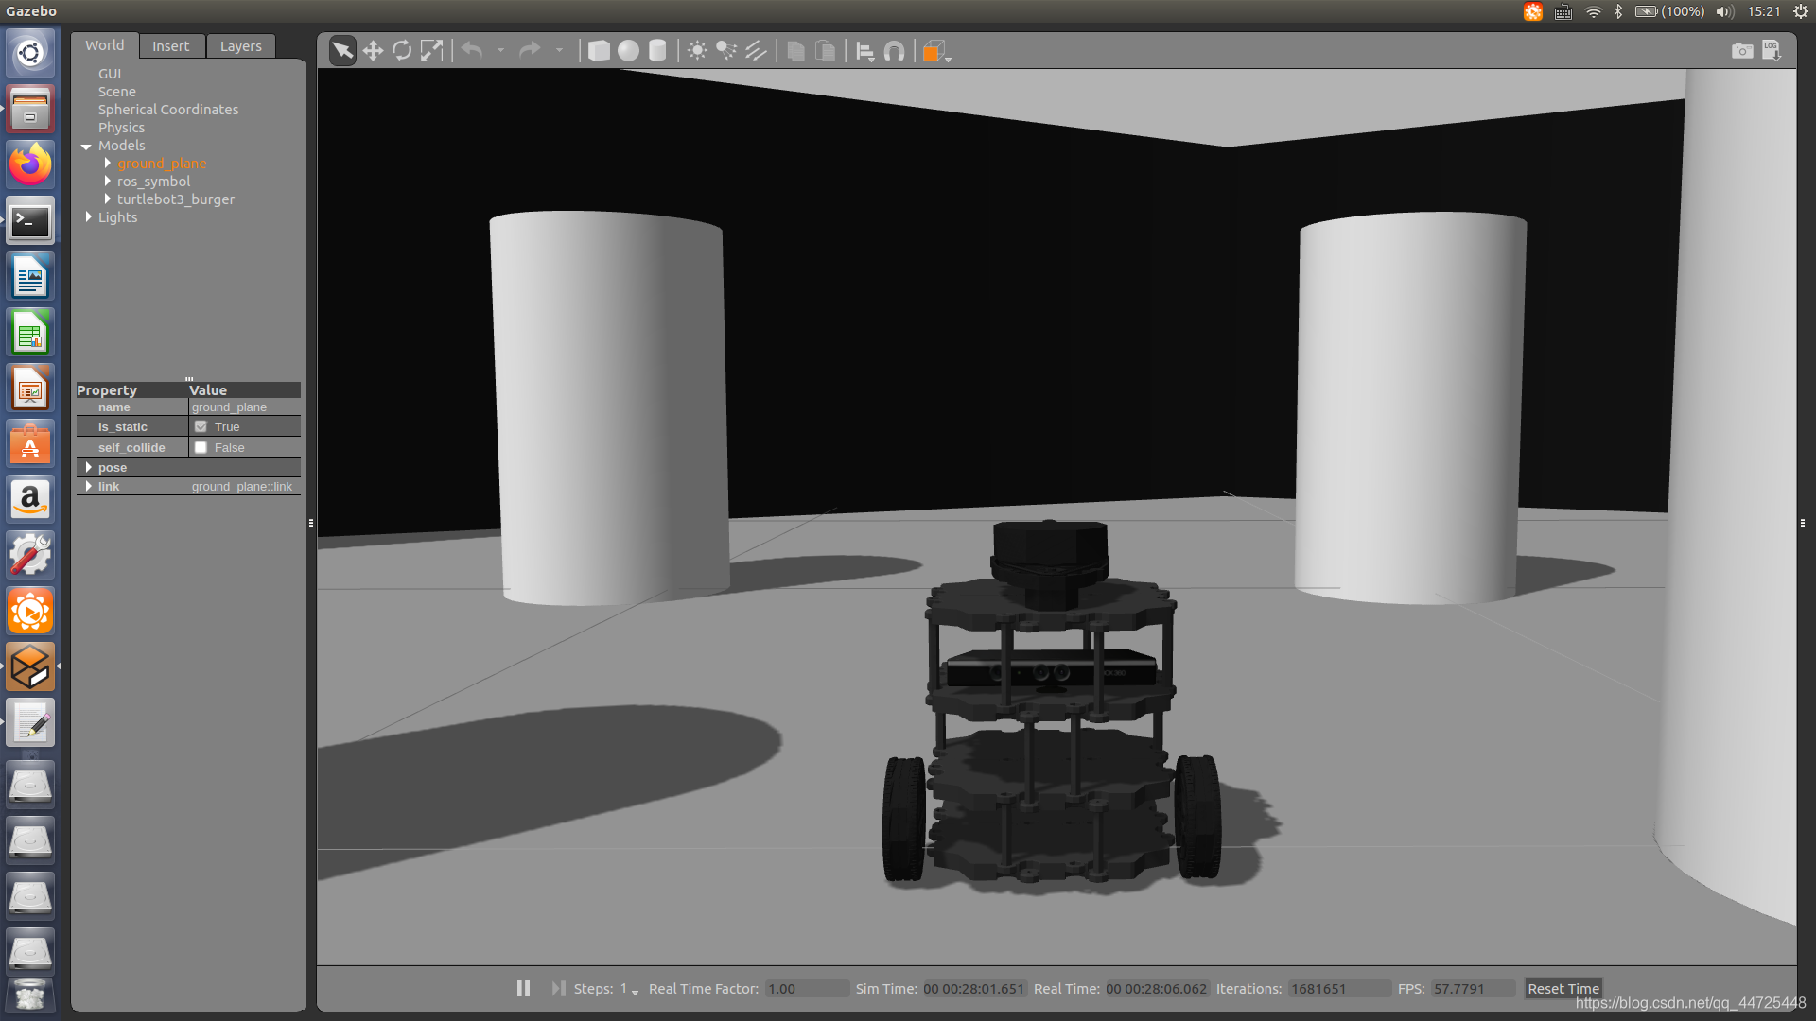Expand the turtlebot3_burger model

click(x=108, y=199)
